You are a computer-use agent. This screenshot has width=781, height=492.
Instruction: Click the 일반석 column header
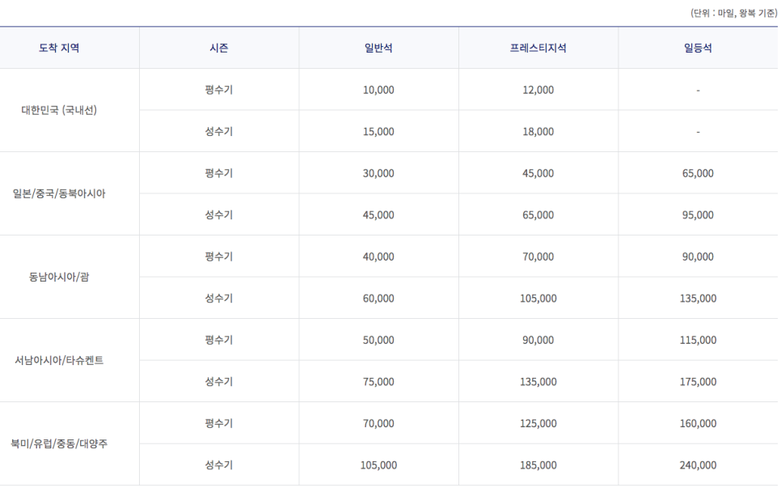point(378,47)
